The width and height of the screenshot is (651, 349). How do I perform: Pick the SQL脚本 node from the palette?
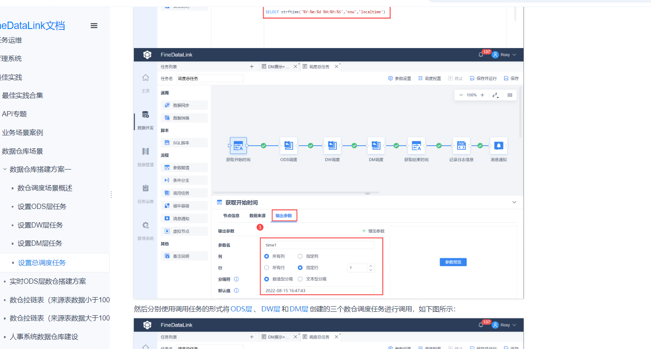(184, 143)
